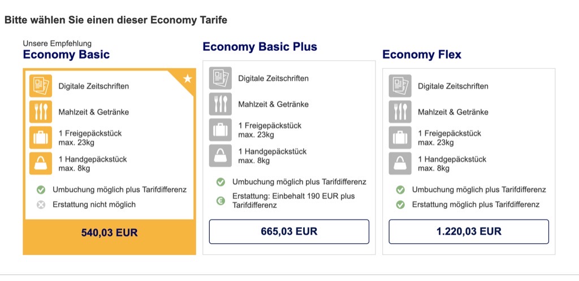Click green refund checkmark in Economy Flex
The height and width of the screenshot is (281, 579).
[400, 204]
